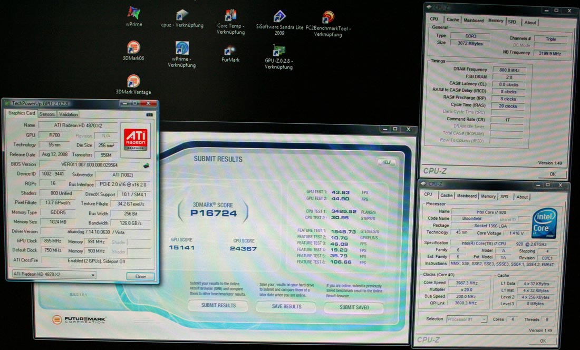This screenshot has height=350, width=580.
Task: Click FEATURE TEST 6 value 106.66
Action: (x=341, y=262)
